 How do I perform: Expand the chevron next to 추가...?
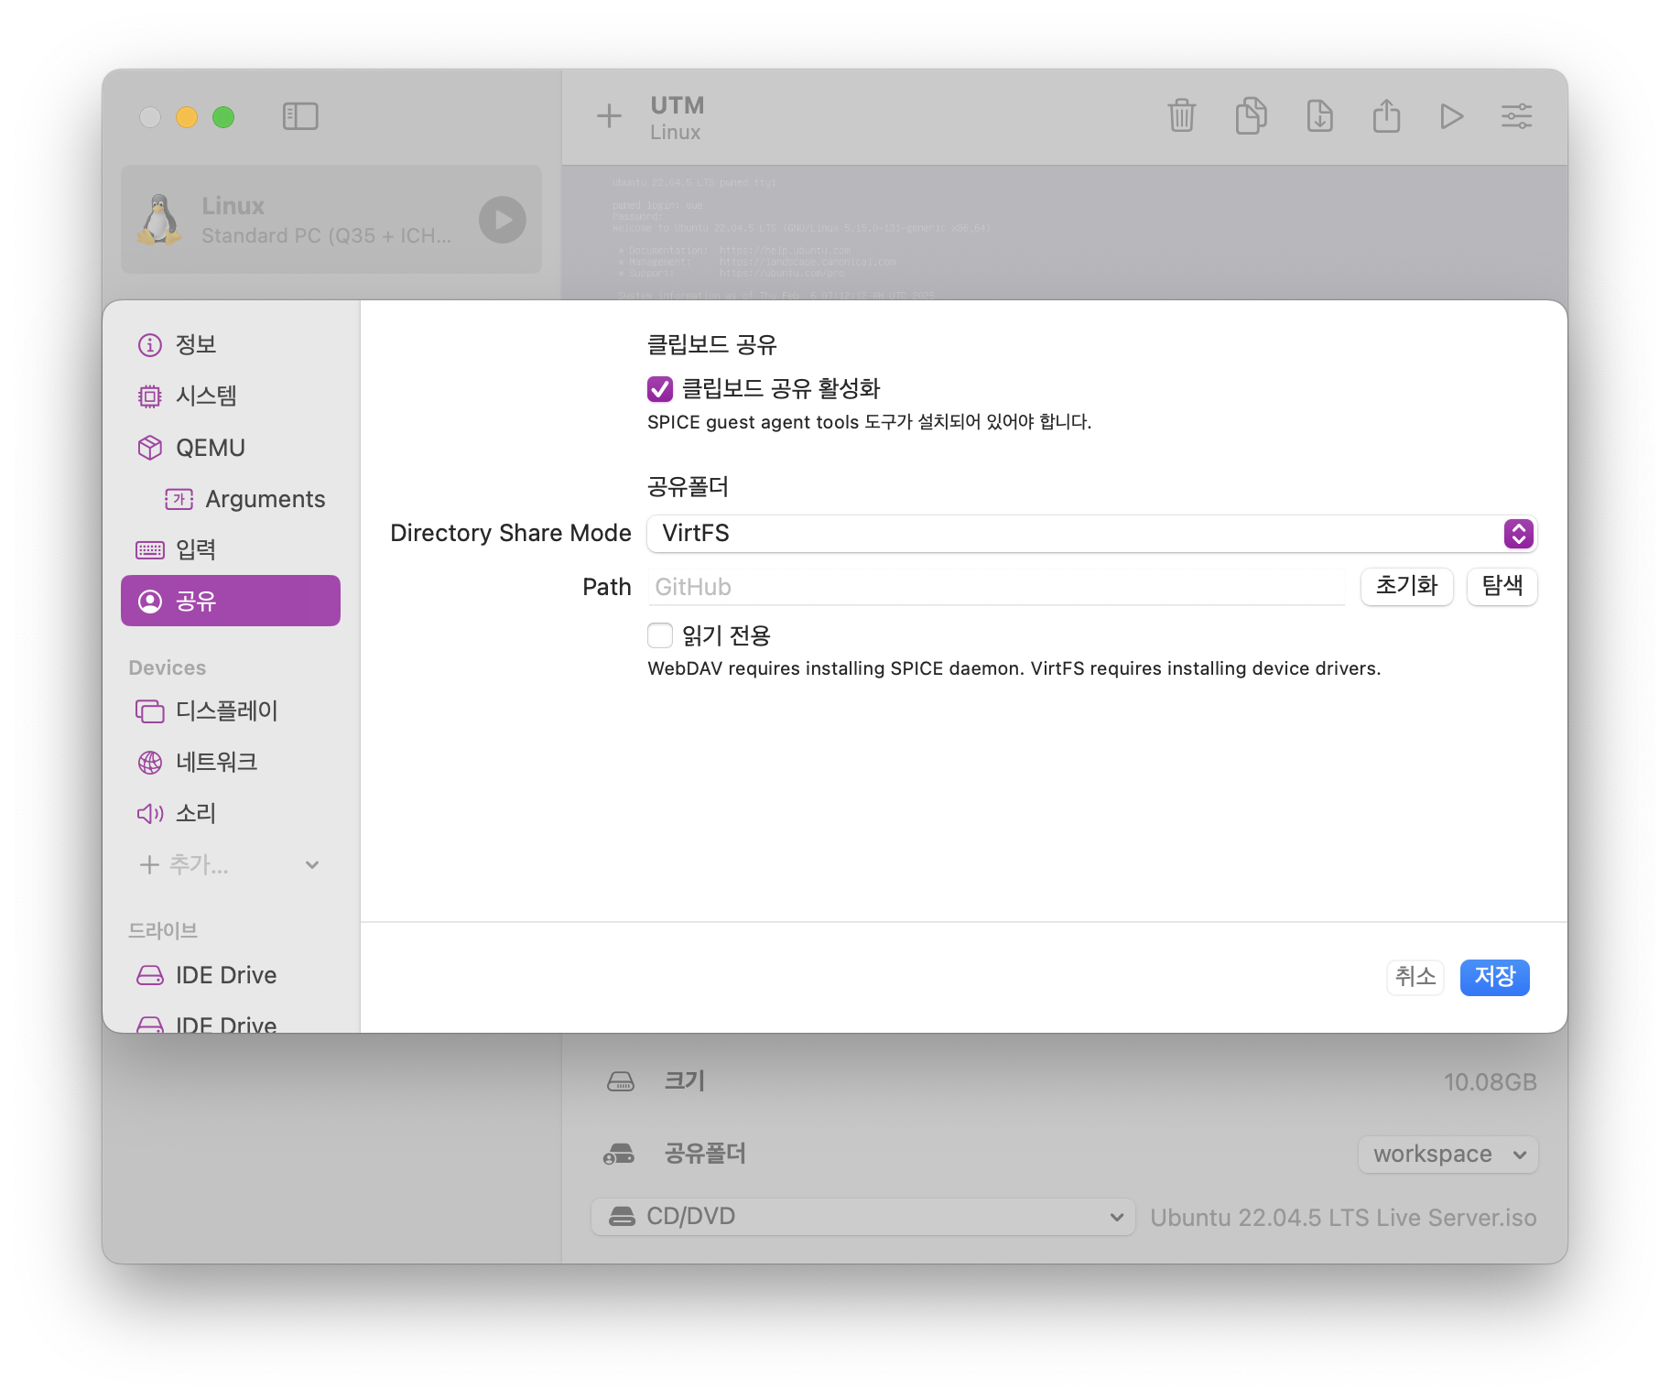[312, 864]
